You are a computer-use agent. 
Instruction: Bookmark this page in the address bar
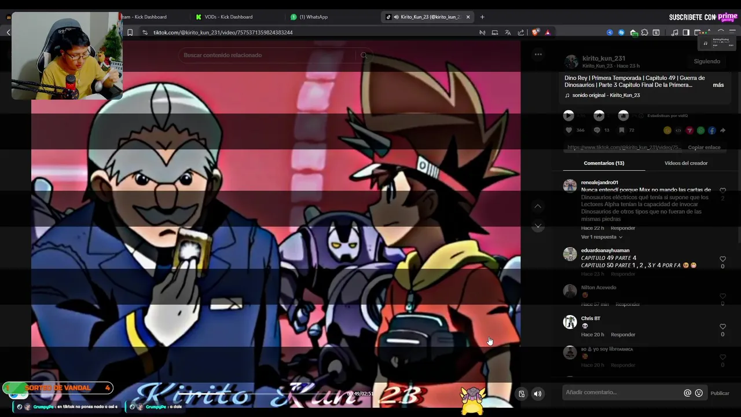(130, 32)
